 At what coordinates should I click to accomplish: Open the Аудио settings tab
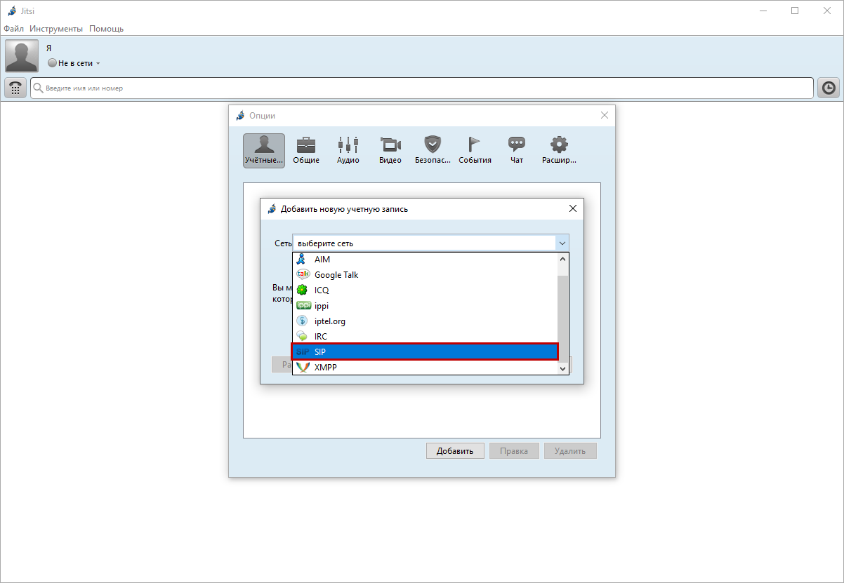tap(348, 151)
